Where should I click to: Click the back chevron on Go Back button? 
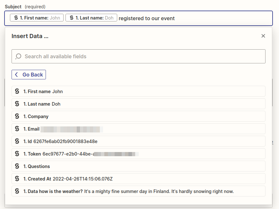coord(16,74)
